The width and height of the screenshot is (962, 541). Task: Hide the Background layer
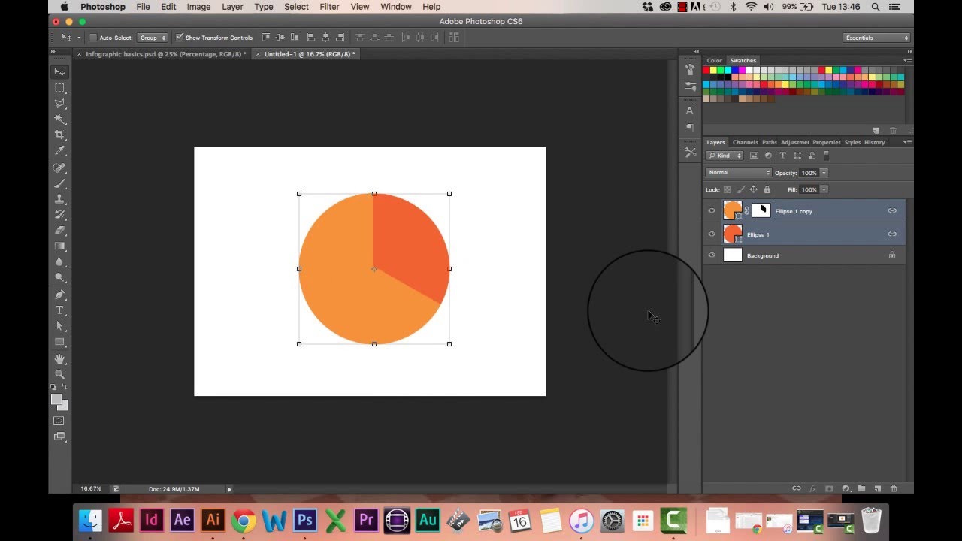(x=712, y=255)
